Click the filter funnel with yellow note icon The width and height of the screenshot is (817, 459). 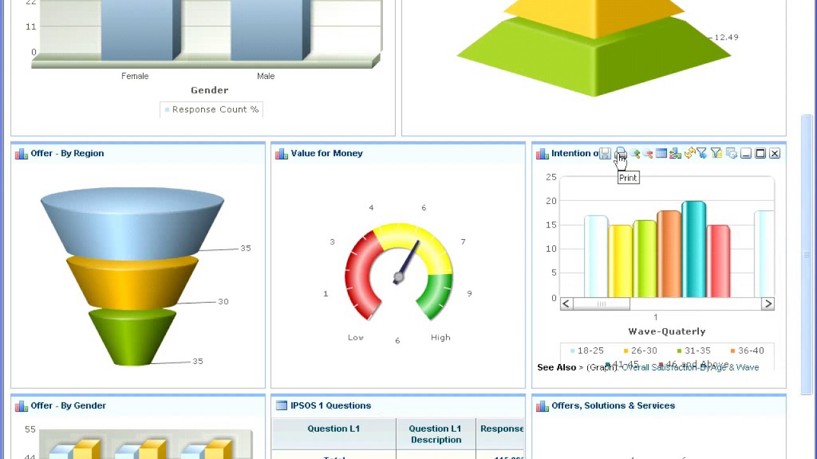tap(716, 154)
